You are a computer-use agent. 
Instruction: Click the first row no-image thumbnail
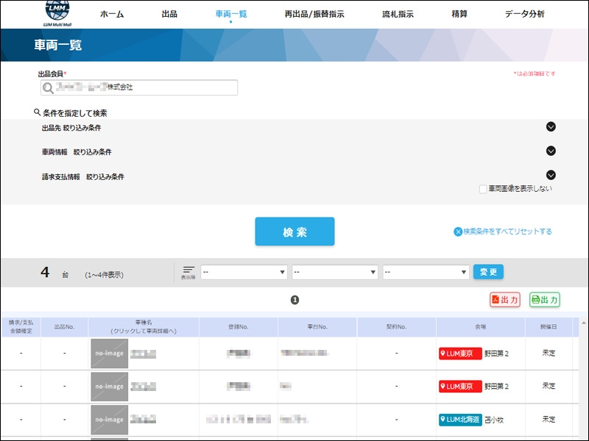pyautogui.click(x=109, y=354)
